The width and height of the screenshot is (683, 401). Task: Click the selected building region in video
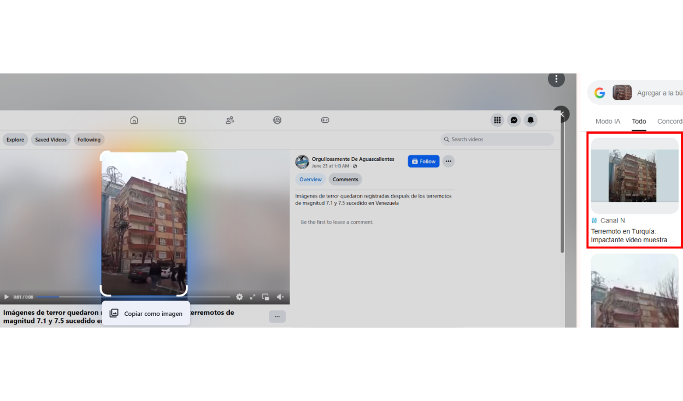144,223
